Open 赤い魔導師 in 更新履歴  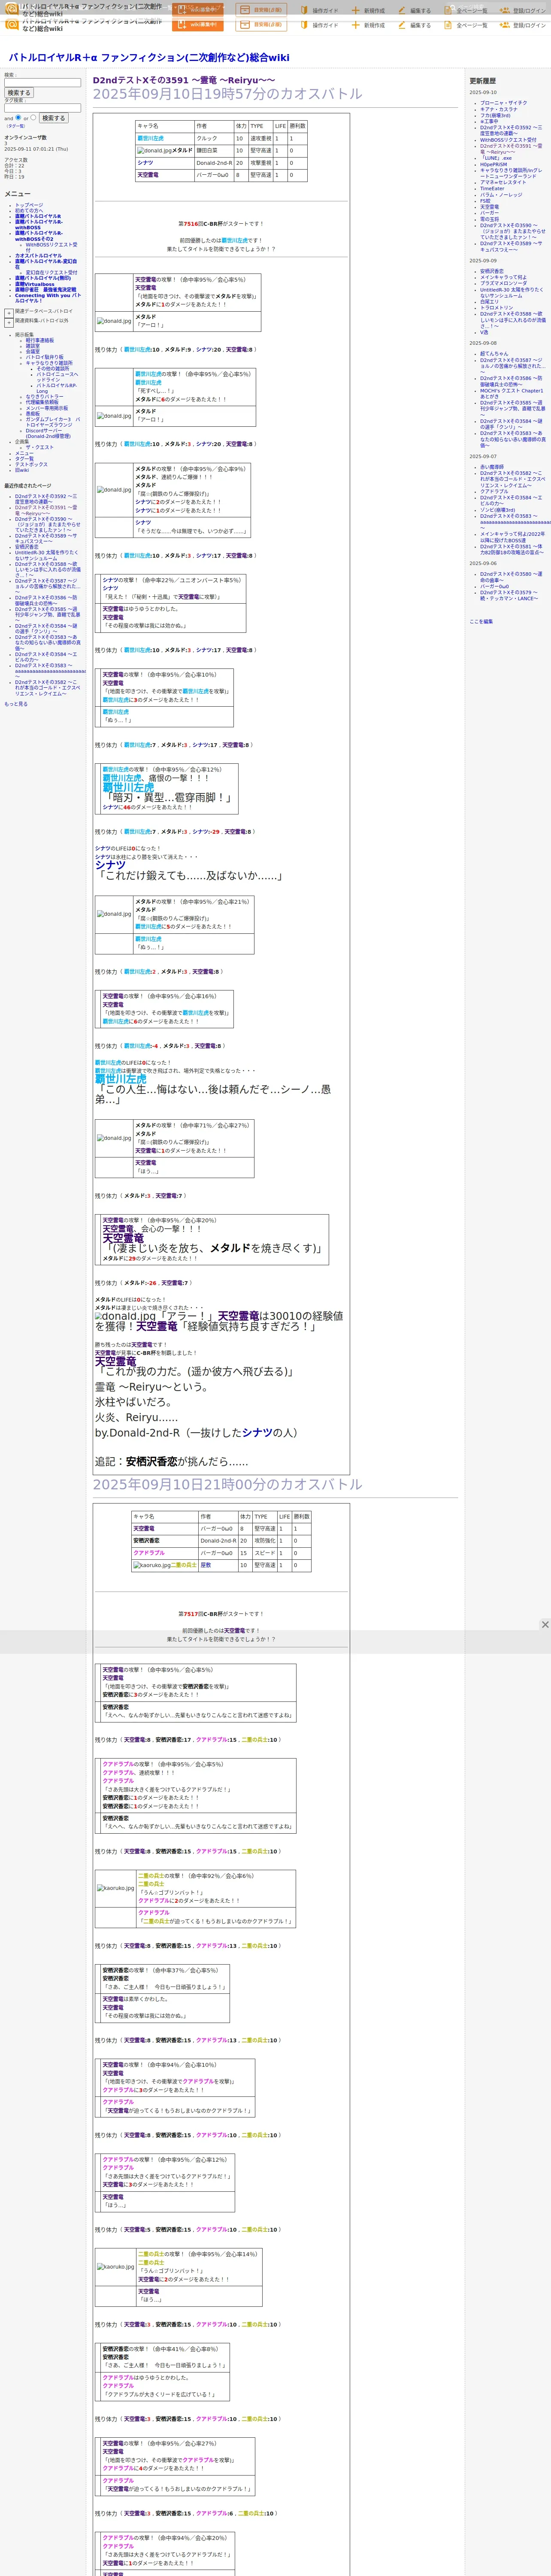click(492, 467)
